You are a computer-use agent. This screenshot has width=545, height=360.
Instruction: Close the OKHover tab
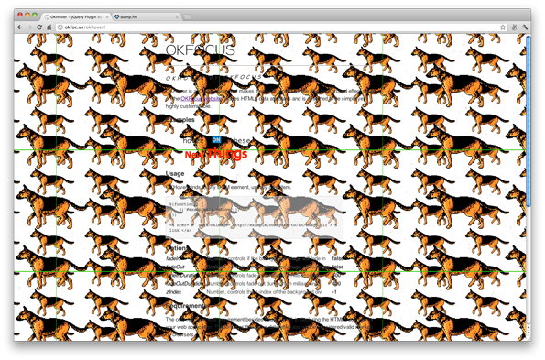pos(107,16)
